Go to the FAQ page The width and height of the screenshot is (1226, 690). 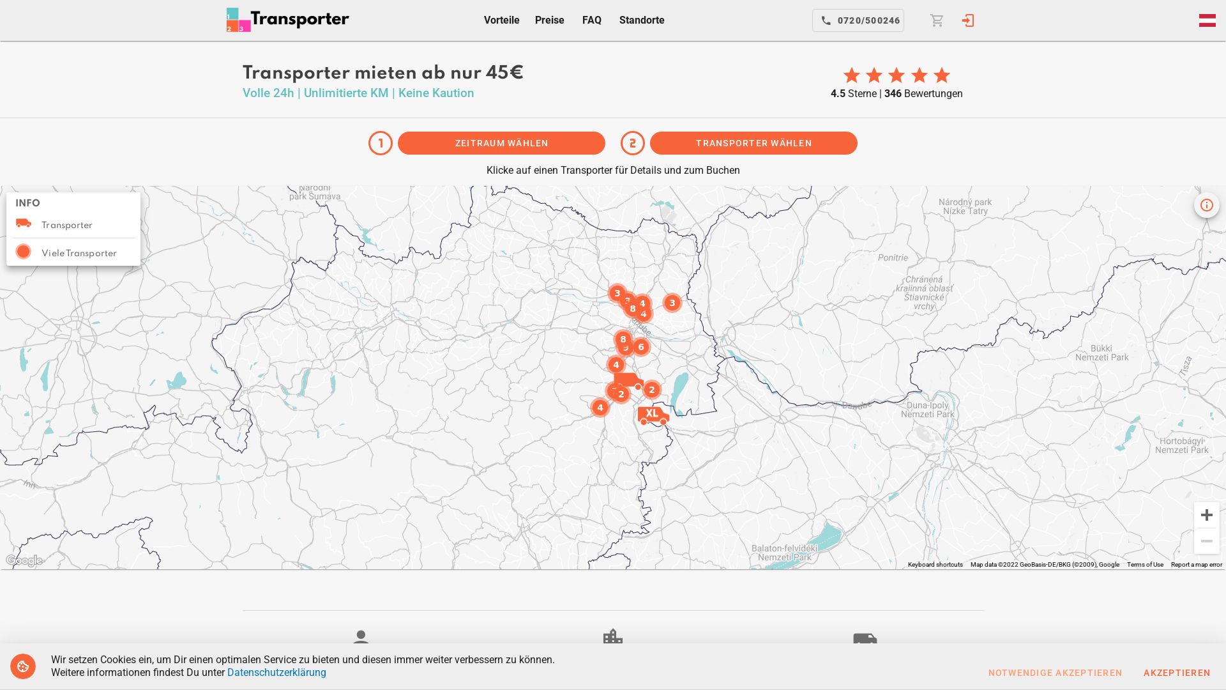click(x=591, y=20)
